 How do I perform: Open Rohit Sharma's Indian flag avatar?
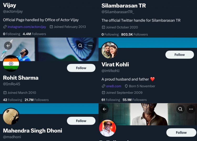pyautogui.click(x=11, y=63)
